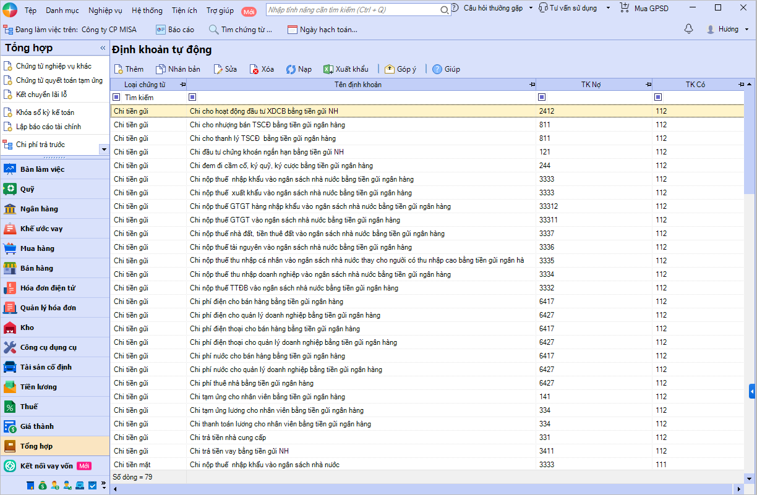Click the Nhân bản duplicate icon
This screenshot has height=495, width=757.
click(x=161, y=69)
